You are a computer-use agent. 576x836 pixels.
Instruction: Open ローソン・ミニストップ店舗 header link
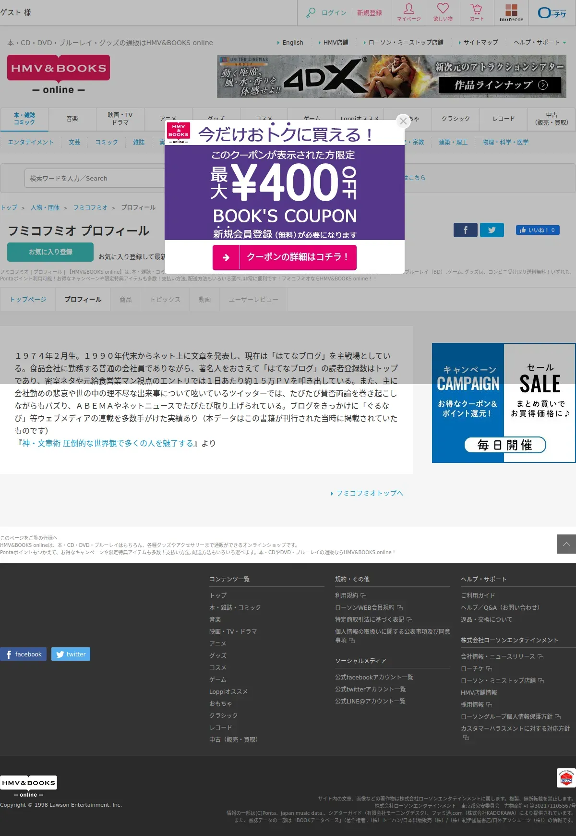coord(406,42)
